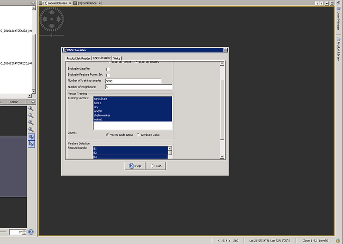Click the status bar icon at bottom right

[338, 241]
